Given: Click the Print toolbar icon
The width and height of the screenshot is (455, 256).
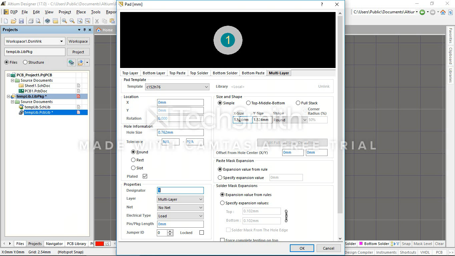Looking at the screenshot, I should (x=31, y=21).
